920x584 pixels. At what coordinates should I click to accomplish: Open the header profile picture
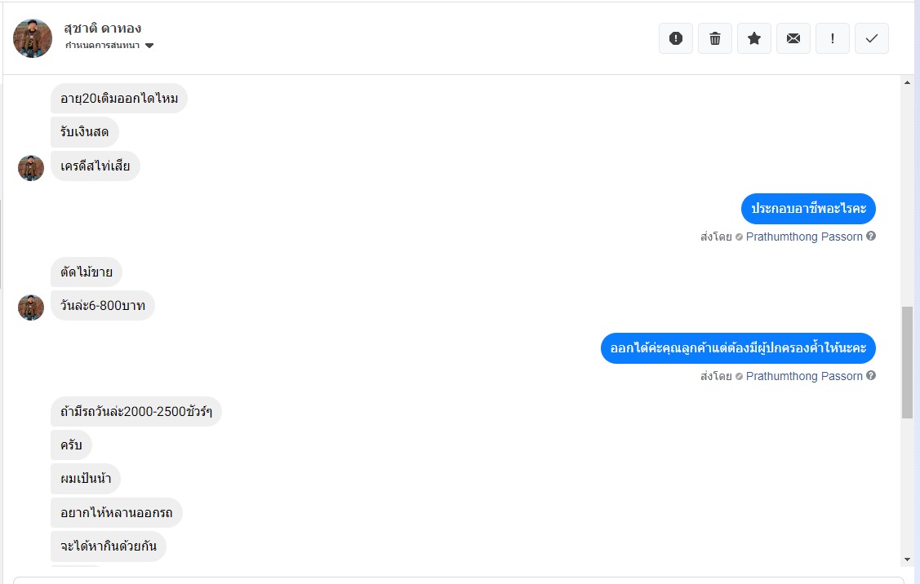tap(33, 38)
